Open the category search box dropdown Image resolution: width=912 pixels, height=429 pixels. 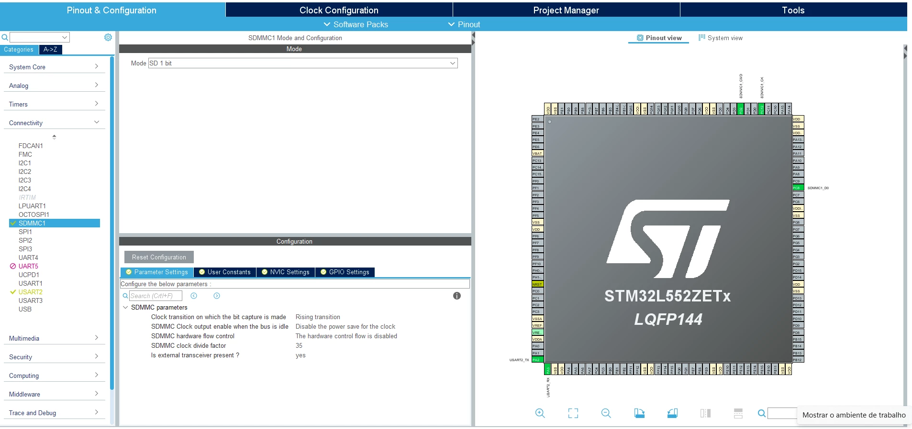click(x=65, y=37)
